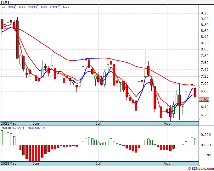Click the 7.40 price axis label
214x171 pixels.
[x=205, y=70]
